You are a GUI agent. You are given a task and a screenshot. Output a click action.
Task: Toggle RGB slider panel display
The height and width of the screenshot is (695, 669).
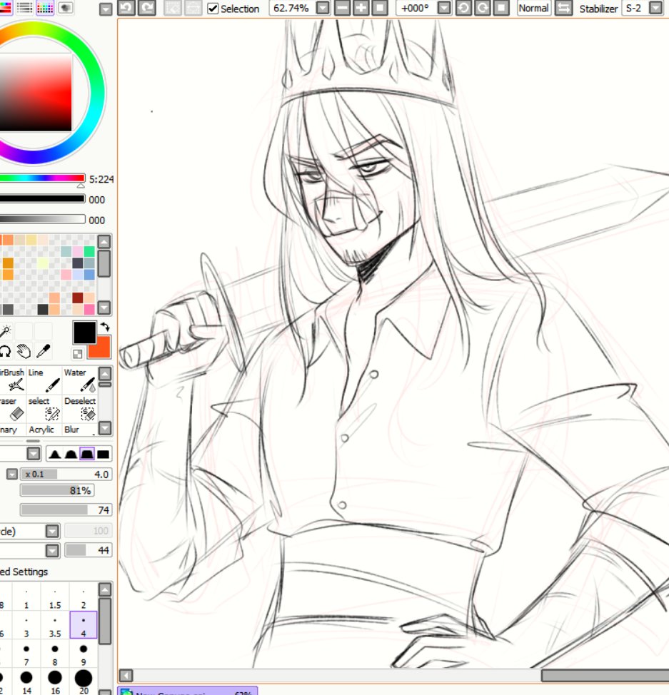(5, 8)
